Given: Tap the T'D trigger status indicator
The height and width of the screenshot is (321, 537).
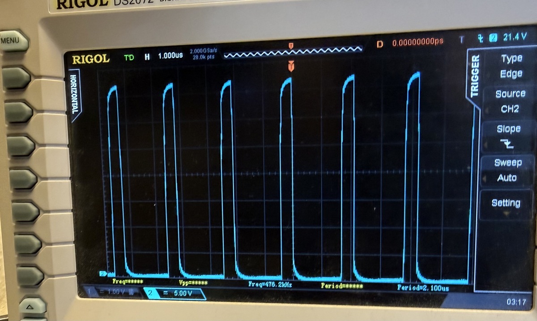Looking at the screenshot, I should point(129,58).
